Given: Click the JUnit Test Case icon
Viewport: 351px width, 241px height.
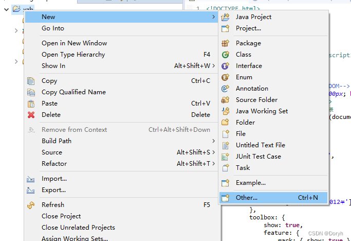Looking at the screenshot, I should 225,157.
